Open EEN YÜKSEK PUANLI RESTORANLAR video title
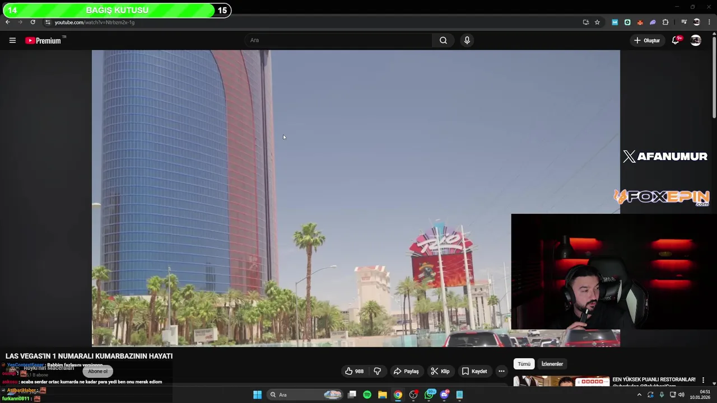 [654, 379]
